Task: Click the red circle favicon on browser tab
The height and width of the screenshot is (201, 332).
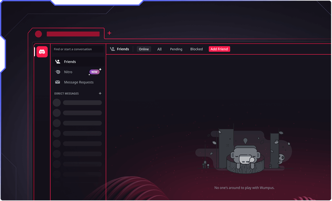Action: (x=38, y=34)
